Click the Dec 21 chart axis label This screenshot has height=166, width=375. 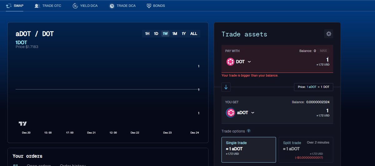(x=91, y=133)
